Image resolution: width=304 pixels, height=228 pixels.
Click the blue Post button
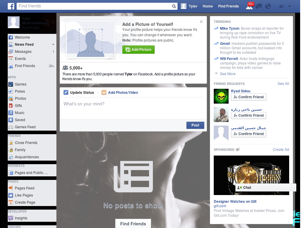click(195, 125)
